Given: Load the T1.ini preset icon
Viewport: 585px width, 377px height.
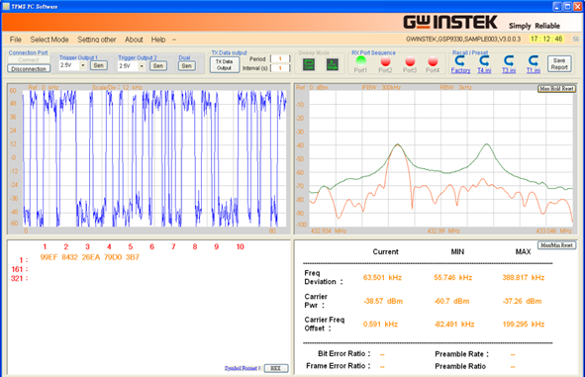Looking at the screenshot, I should pos(534,60).
